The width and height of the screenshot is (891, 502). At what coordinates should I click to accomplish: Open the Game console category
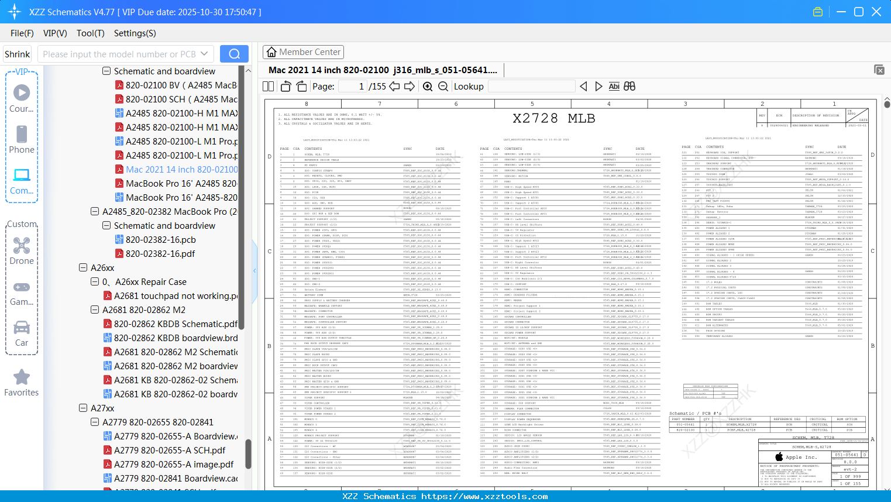(22, 293)
